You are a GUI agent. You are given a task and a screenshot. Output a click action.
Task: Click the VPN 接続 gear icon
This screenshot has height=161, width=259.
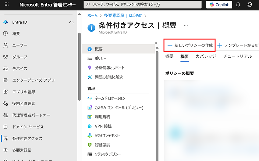click(x=90, y=126)
